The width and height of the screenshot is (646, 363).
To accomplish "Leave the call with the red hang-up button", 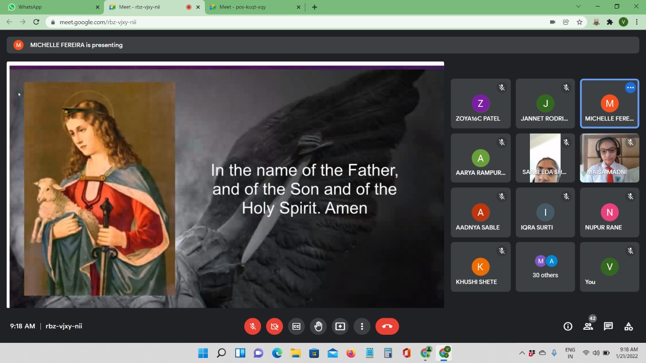I will [387, 326].
